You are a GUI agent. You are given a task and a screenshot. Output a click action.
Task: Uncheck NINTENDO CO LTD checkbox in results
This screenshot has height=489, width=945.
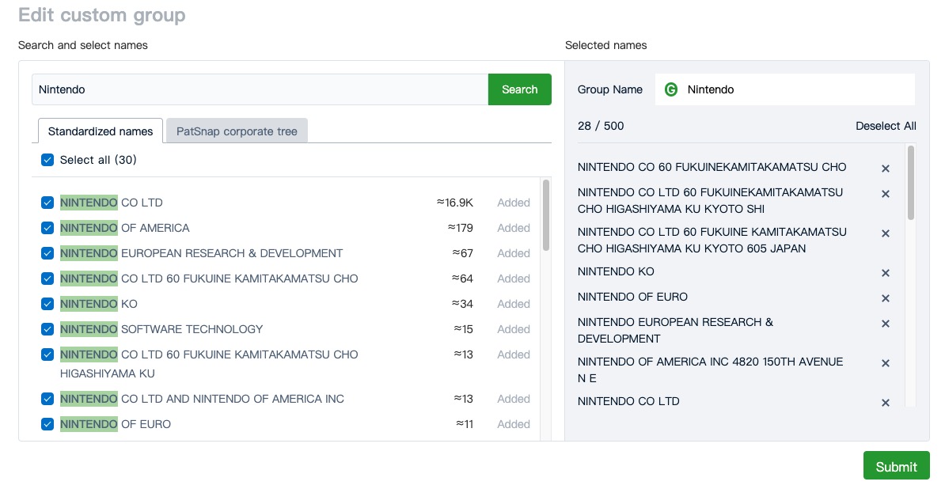[47, 203]
